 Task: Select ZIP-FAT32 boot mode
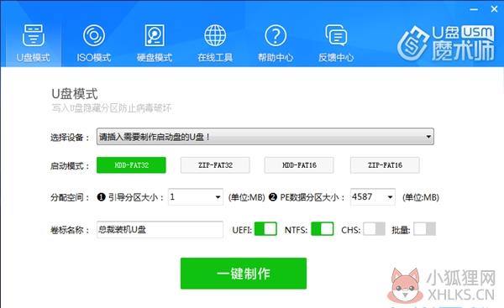(215, 165)
